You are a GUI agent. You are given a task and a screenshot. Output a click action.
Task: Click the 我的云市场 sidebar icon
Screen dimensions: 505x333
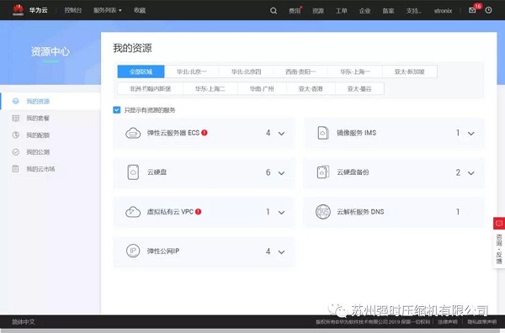15,168
